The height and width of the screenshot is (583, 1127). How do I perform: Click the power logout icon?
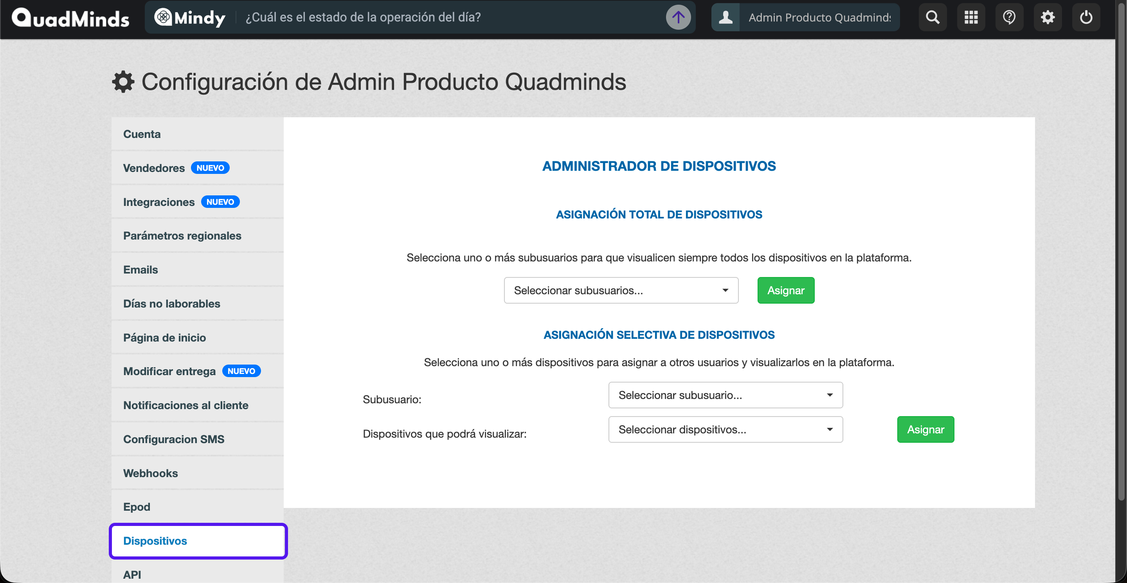[x=1086, y=18]
